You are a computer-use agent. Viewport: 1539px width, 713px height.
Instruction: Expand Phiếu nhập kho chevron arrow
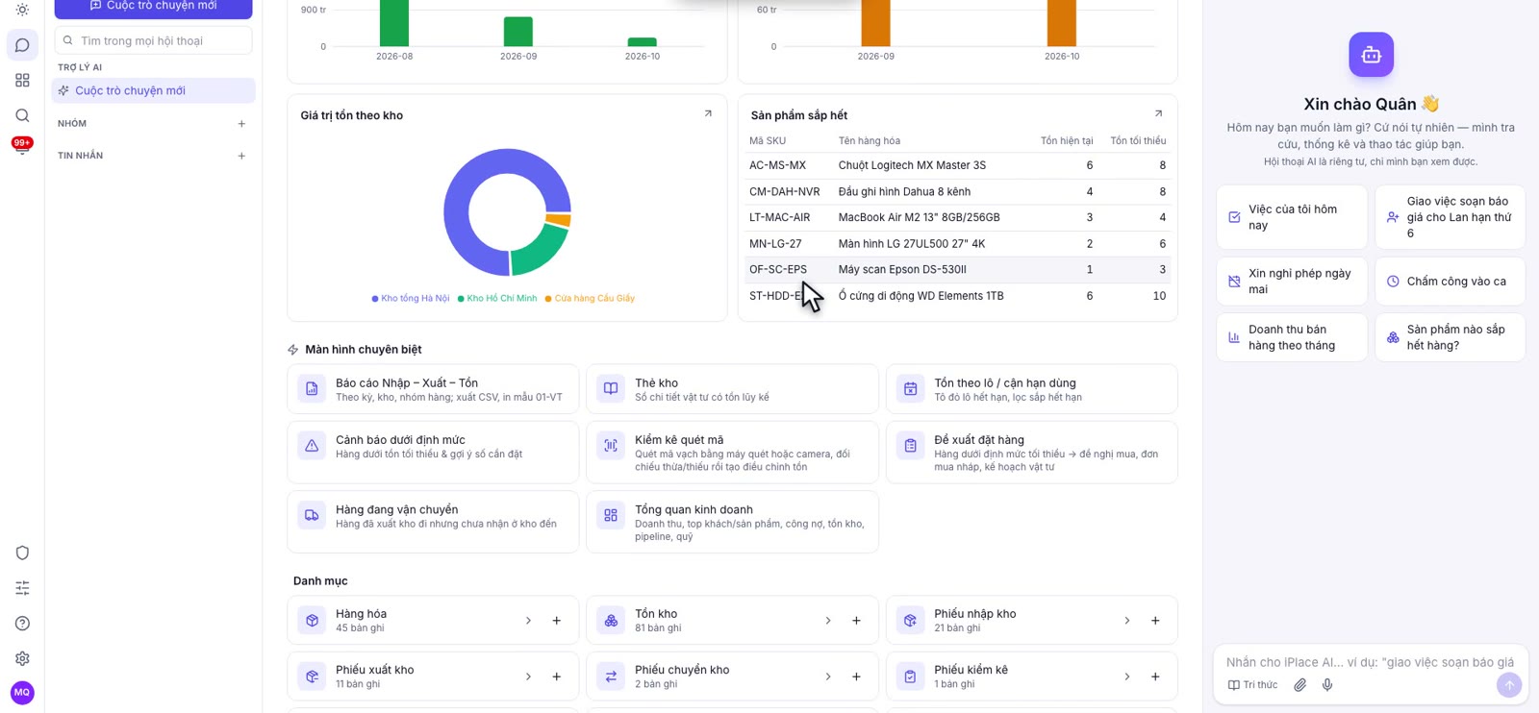click(x=1127, y=621)
